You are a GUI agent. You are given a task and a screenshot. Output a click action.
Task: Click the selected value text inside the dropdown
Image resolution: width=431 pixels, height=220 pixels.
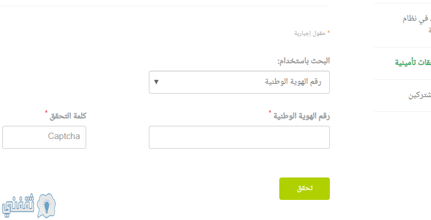(x=293, y=82)
